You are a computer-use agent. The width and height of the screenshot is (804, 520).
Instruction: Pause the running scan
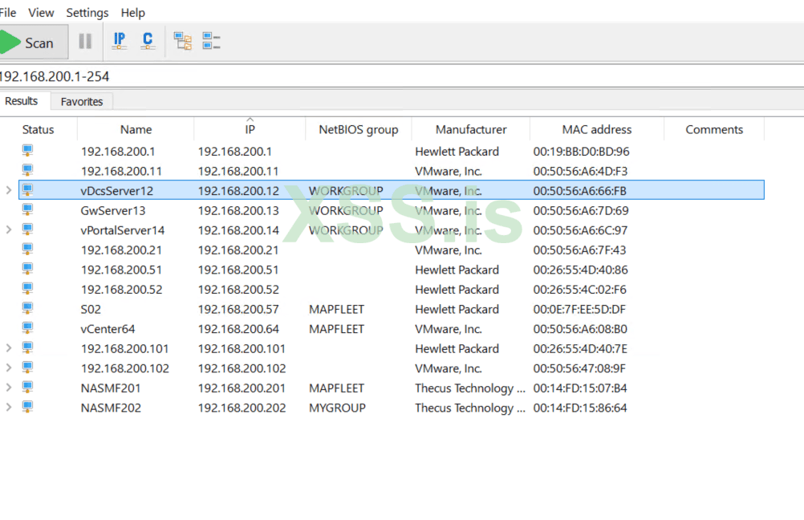pyautogui.click(x=85, y=41)
